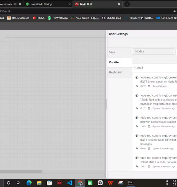Select the View settings section
177x187 pixels.
[x=112, y=52]
